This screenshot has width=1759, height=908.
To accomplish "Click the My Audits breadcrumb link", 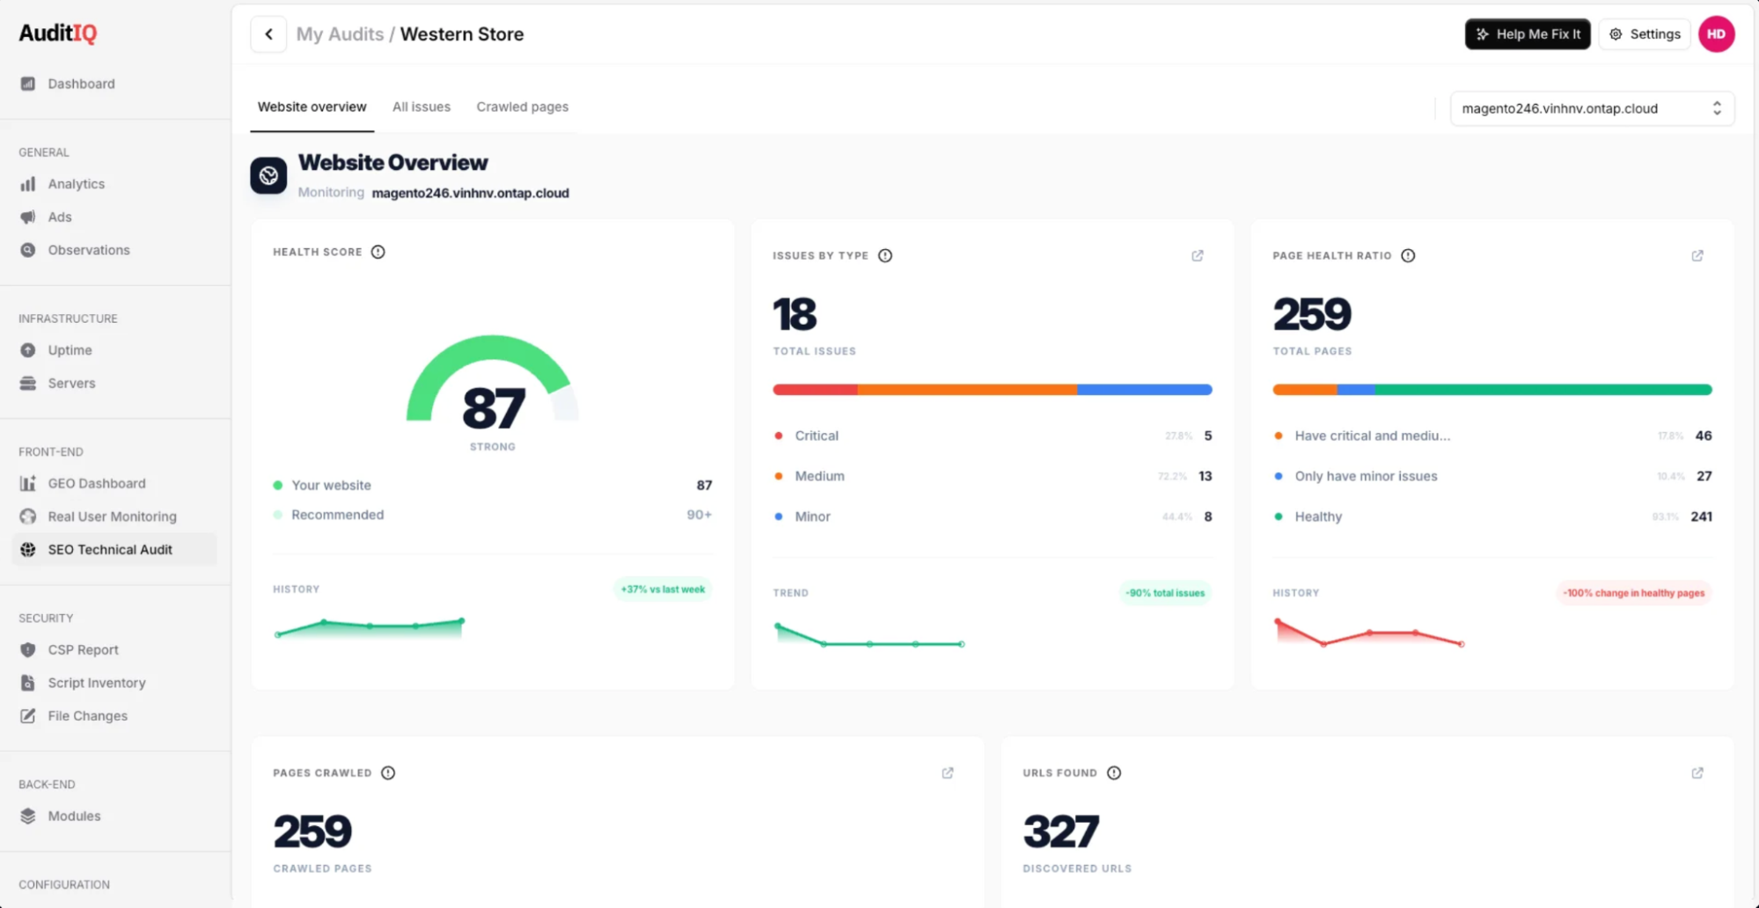I will coord(340,34).
